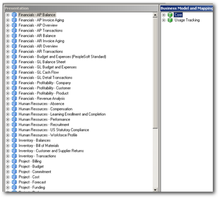Expand the Usage Tracking business model node
The width and height of the screenshot is (219, 198).
(163, 20)
